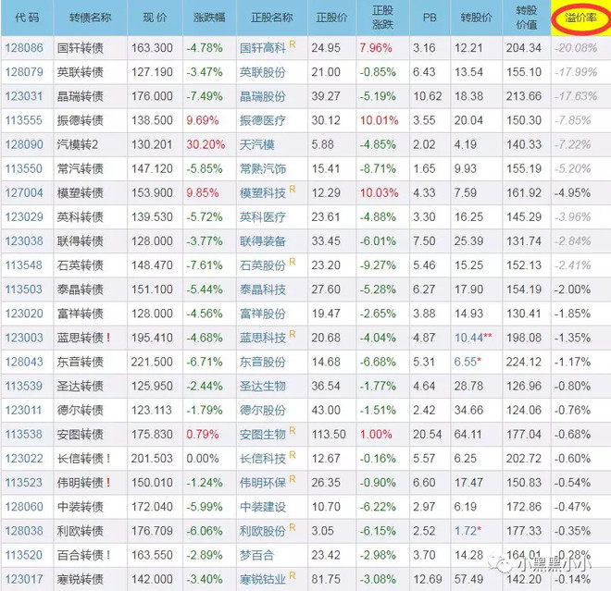Screen dimensions: 611x591
Task: Open the 中装建设 stock link
Action: pyautogui.click(x=263, y=507)
